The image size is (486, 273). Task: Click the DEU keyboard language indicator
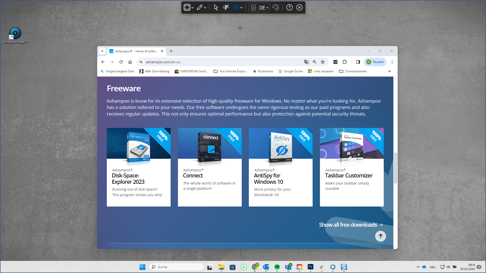click(x=433, y=267)
